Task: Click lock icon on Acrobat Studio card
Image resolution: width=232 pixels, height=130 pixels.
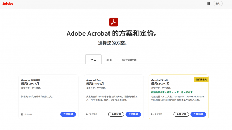Action: click(152, 114)
